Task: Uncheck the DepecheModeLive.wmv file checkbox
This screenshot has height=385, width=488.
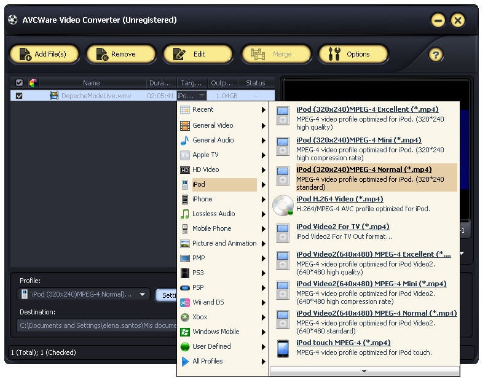Action: click(19, 96)
